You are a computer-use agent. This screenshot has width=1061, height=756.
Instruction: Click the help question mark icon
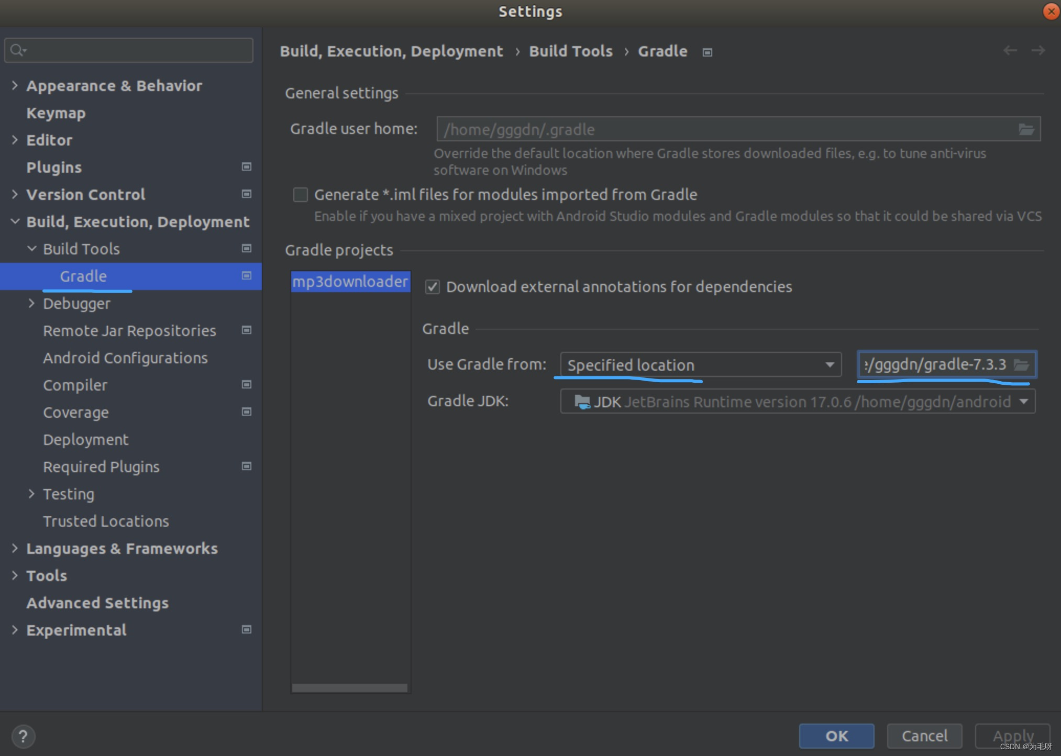point(23,736)
